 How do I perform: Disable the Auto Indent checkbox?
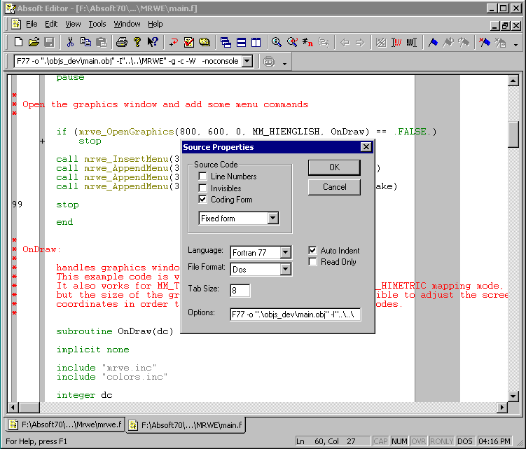click(312, 250)
